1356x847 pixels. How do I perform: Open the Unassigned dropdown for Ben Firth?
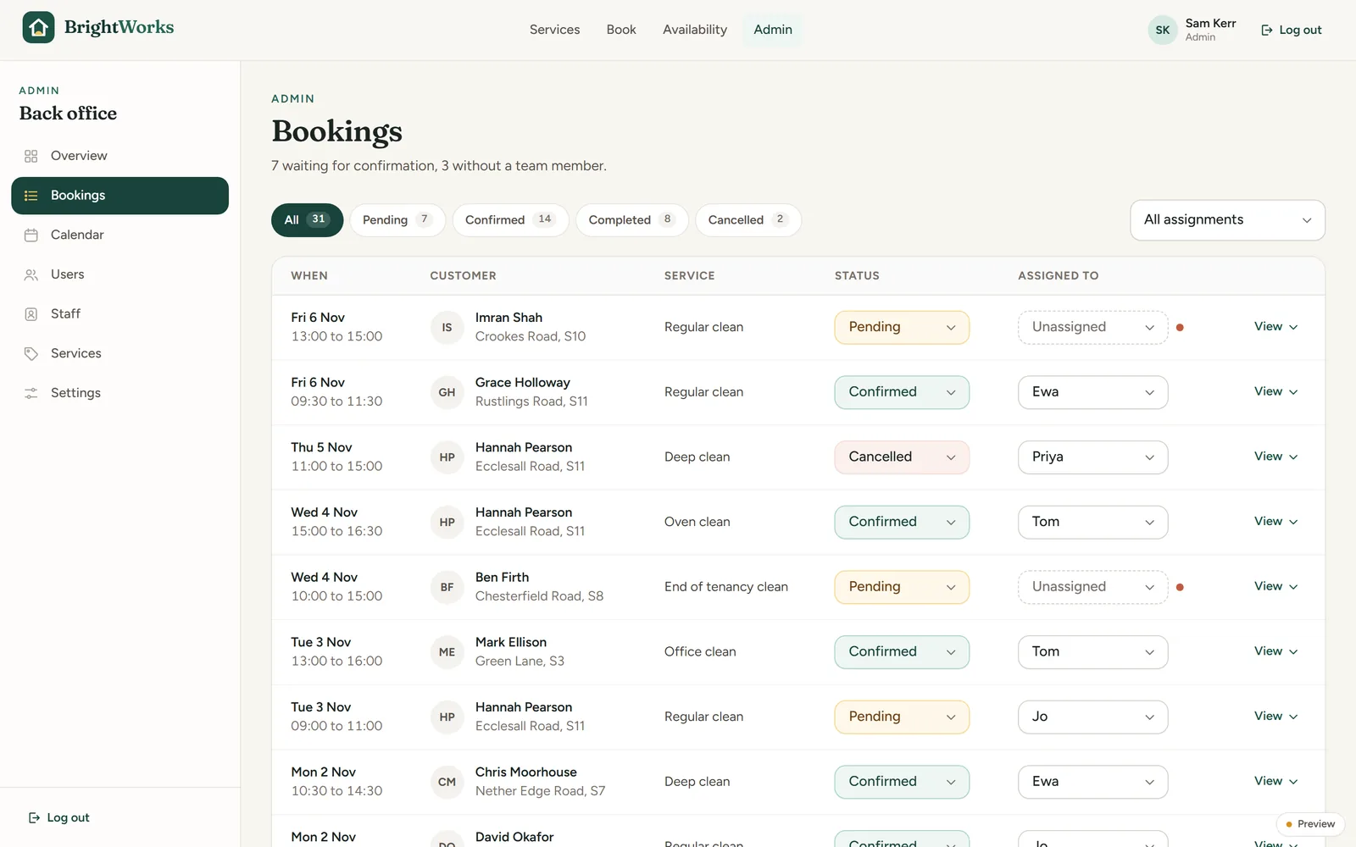tap(1092, 587)
